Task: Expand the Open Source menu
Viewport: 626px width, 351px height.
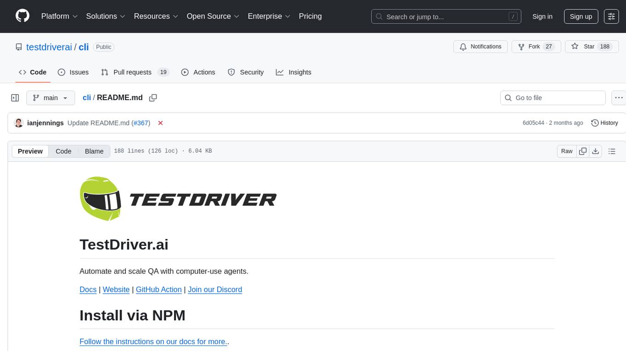Action: pos(213,16)
